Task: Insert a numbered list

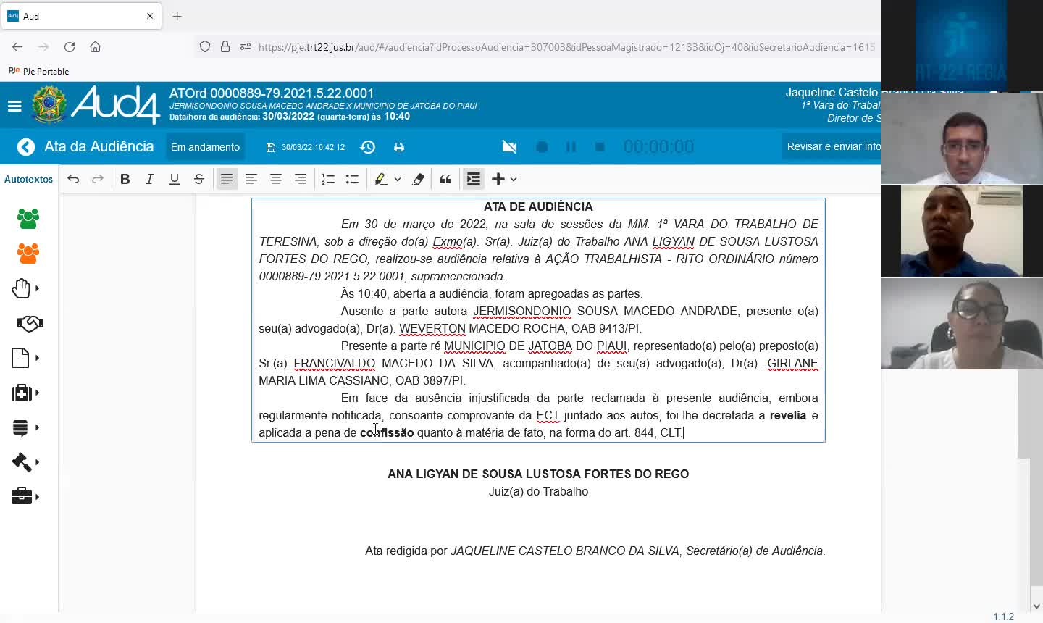Action: tap(328, 179)
